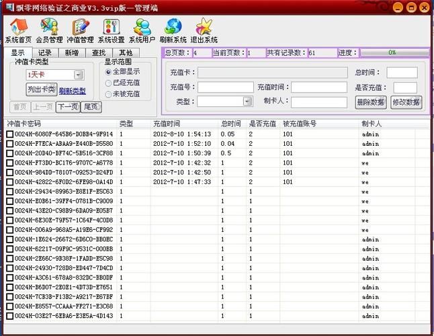Click the 是否充值 input field
The image size is (434, 336).
click(x=405, y=88)
